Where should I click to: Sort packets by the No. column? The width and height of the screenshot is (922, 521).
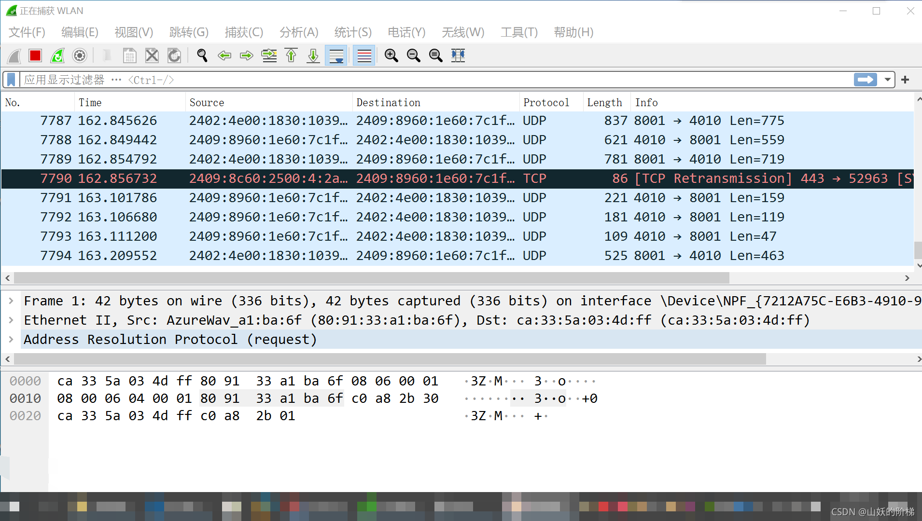(x=38, y=102)
